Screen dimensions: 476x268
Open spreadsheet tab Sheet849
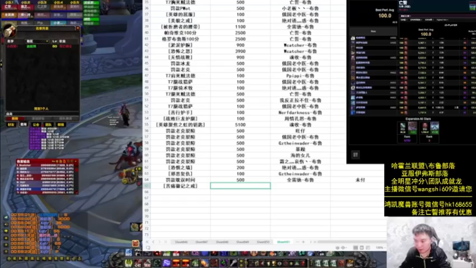pos(243,242)
